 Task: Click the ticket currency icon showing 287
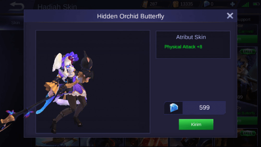pyautogui.click(x=145, y=4)
